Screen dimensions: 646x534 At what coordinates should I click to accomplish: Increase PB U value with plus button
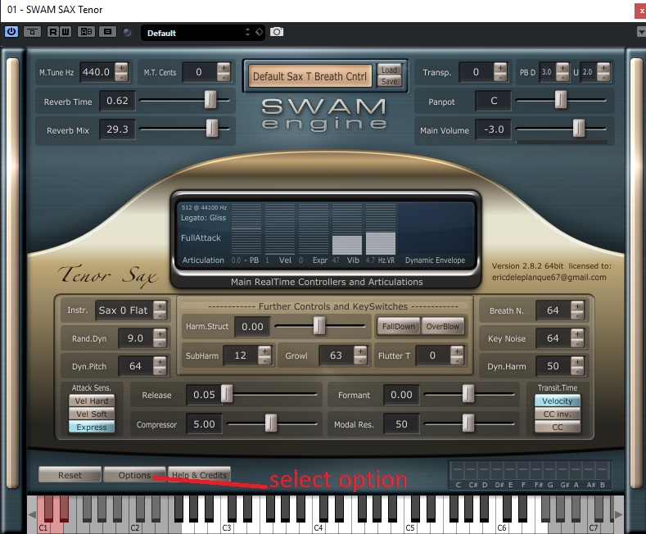pyautogui.click(x=603, y=68)
